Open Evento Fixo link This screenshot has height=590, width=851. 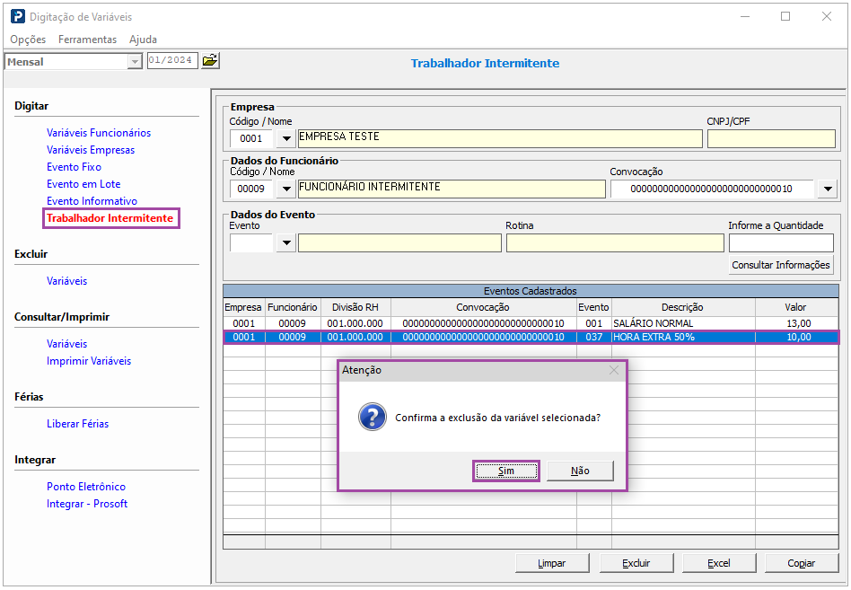pos(74,167)
